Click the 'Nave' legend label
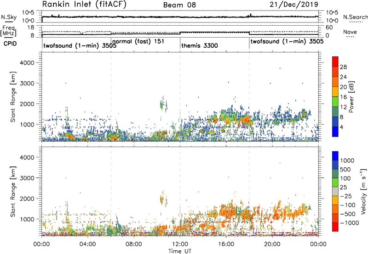368x254 pixels. [x=350, y=32]
